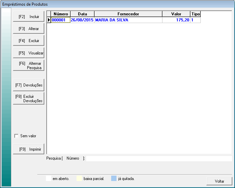Viewport: 235px width, 188px height.
Task: Click the Tipo column header
Action: click(195, 14)
